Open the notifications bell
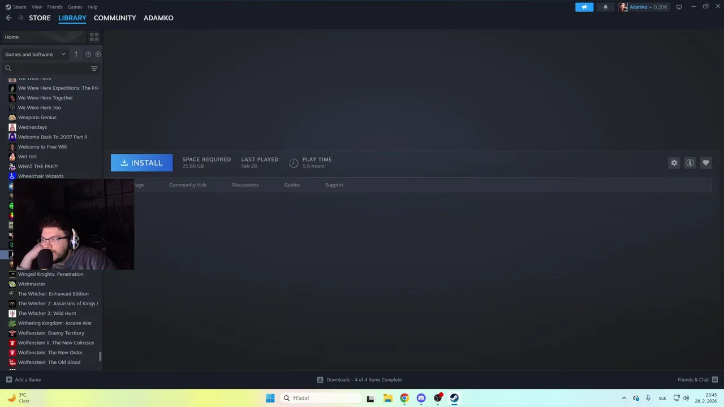 (x=605, y=7)
